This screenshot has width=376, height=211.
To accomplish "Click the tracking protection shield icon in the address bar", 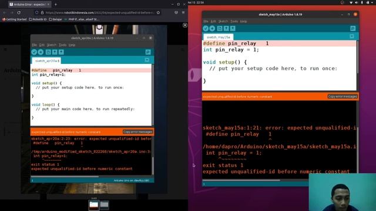I will (36, 12).
